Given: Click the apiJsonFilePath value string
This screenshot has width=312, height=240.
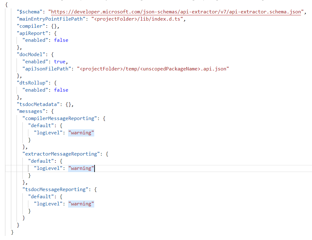Looking at the screenshot, I should (153, 69).
